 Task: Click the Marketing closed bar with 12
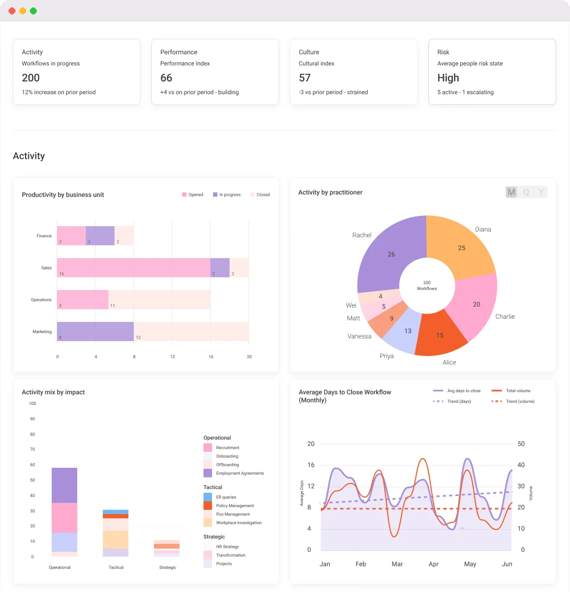point(191,332)
